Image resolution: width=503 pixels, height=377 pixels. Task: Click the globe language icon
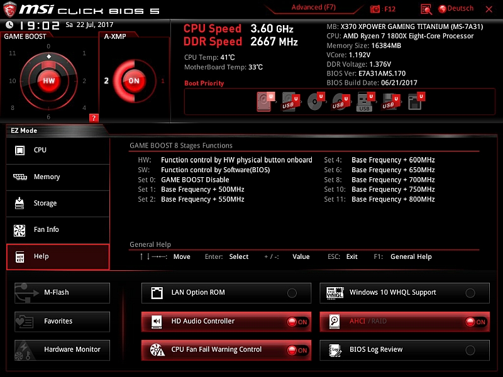click(443, 9)
